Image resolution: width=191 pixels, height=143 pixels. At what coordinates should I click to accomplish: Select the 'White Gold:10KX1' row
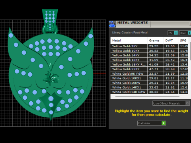(149, 78)
